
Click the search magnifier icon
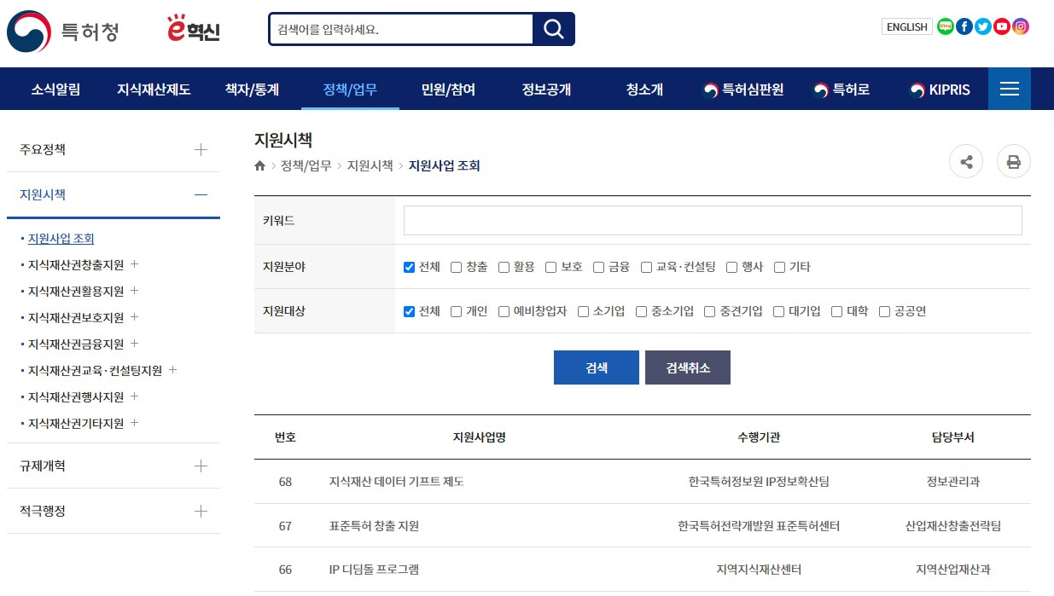pos(553,28)
